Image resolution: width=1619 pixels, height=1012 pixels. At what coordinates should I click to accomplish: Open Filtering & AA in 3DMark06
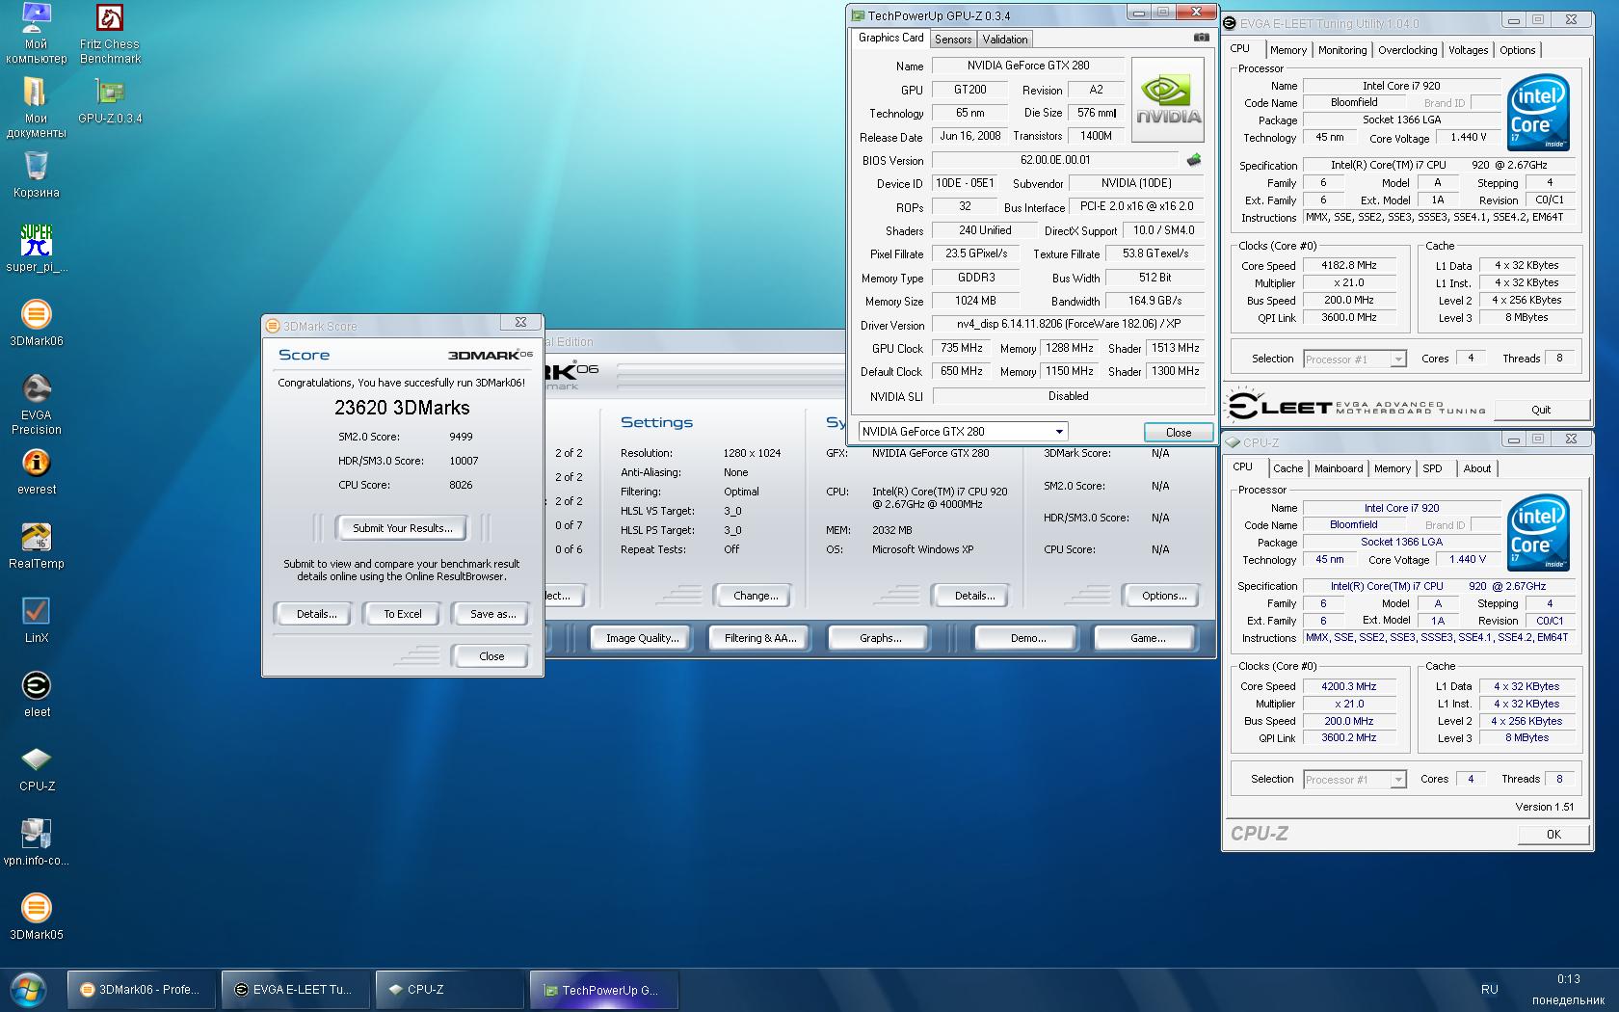coord(760,638)
